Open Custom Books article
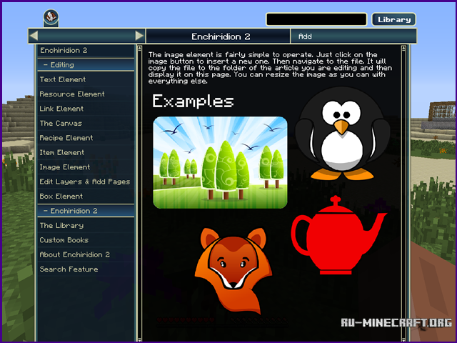The height and width of the screenshot is (343, 457). click(86, 240)
